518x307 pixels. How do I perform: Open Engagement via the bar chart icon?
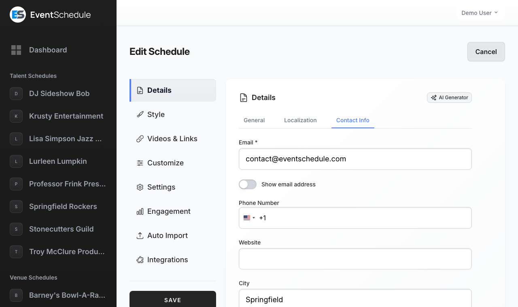(x=140, y=211)
